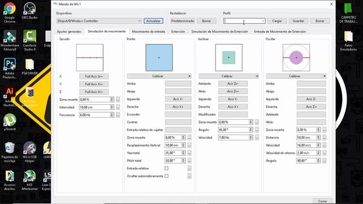The width and height of the screenshot is (363, 204).
Task: Launch Adobe Illustrator desktop icon
Action: [10, 96]
